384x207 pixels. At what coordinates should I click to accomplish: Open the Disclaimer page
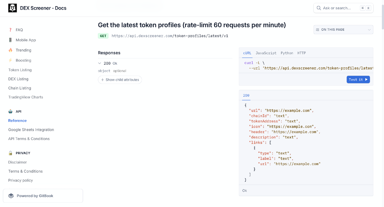[x=18, y=162]
